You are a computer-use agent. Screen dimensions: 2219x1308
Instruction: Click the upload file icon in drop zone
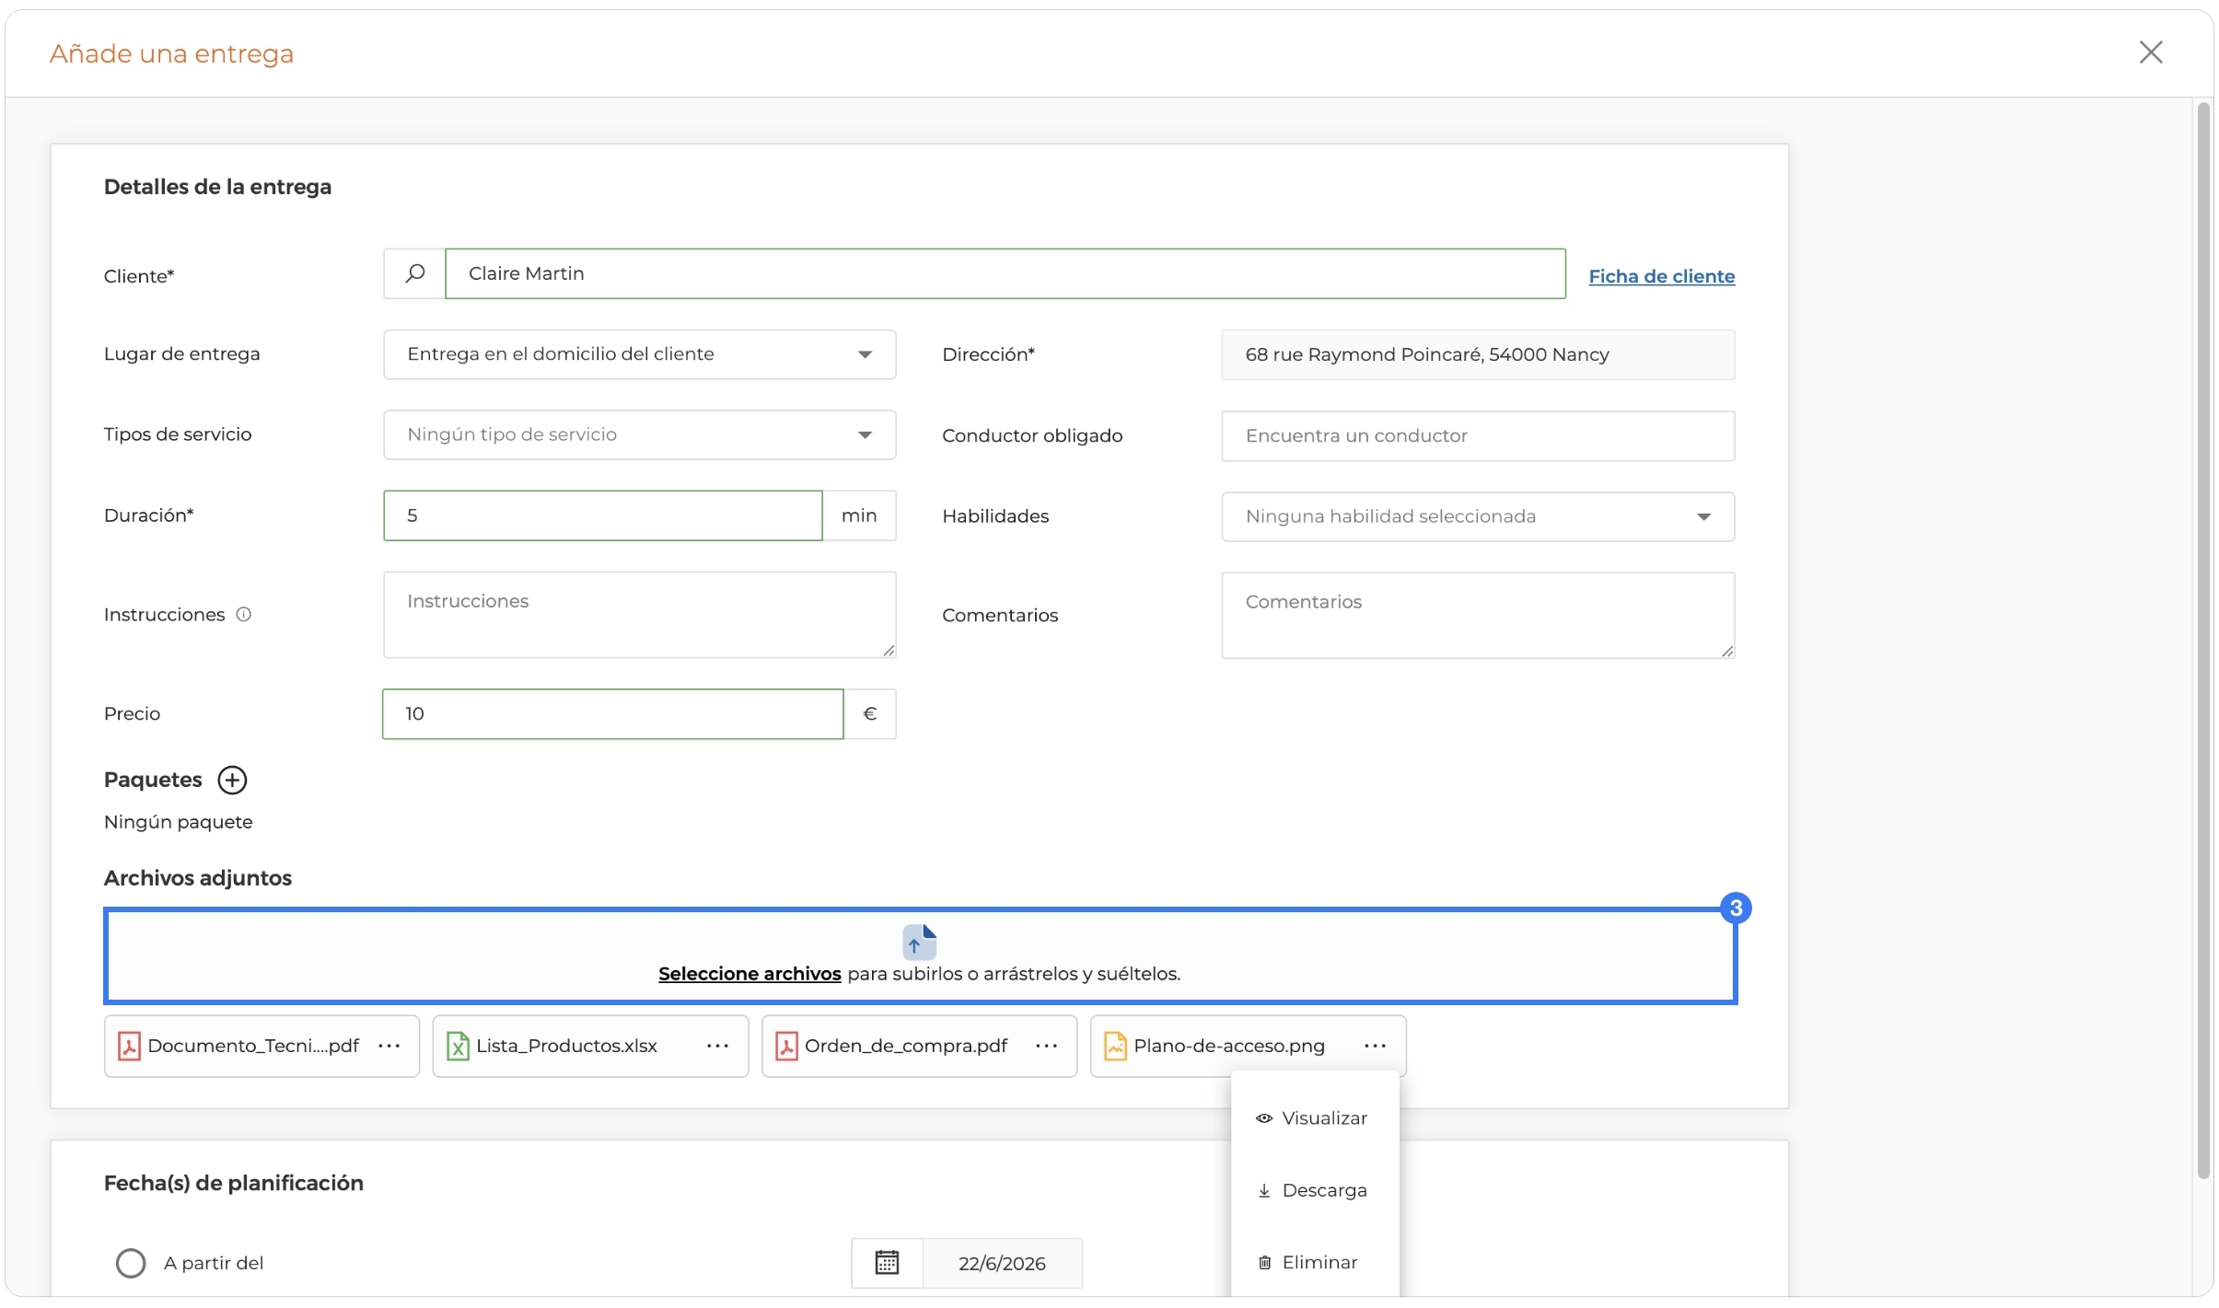tap(919, 943)
